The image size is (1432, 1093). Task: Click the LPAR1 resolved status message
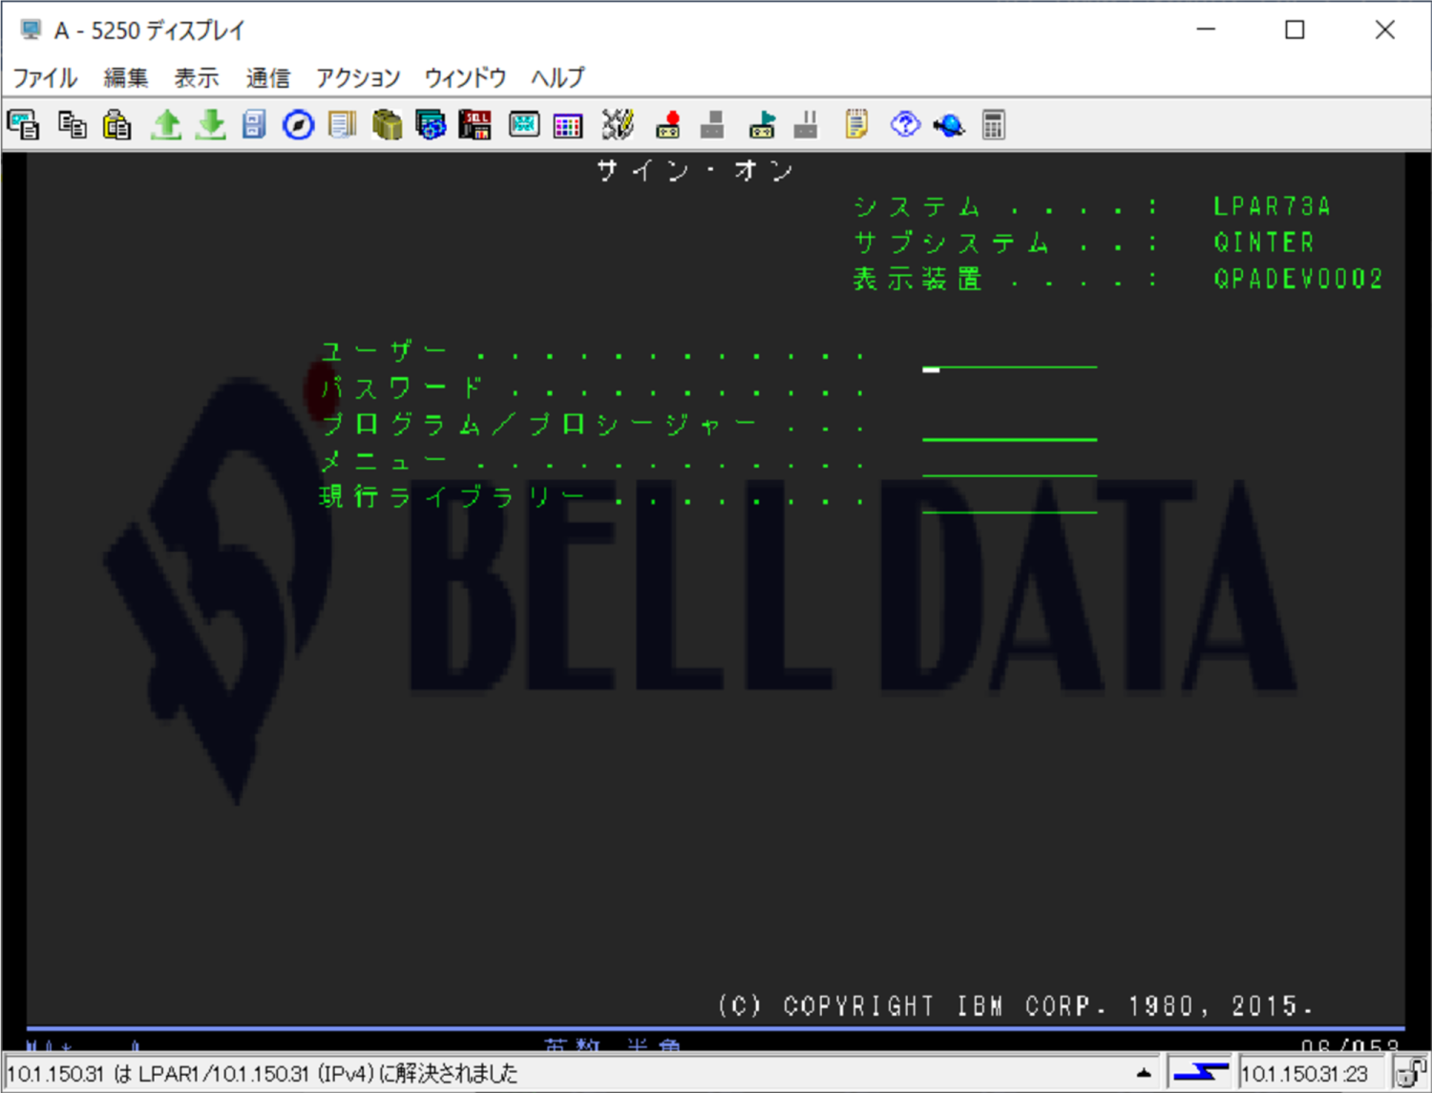pyautogui.click(x=263, y=1074)
